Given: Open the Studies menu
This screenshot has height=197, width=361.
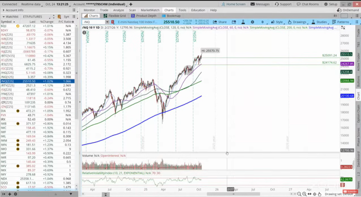Looking at the screenshot, I should pos(319,22).
